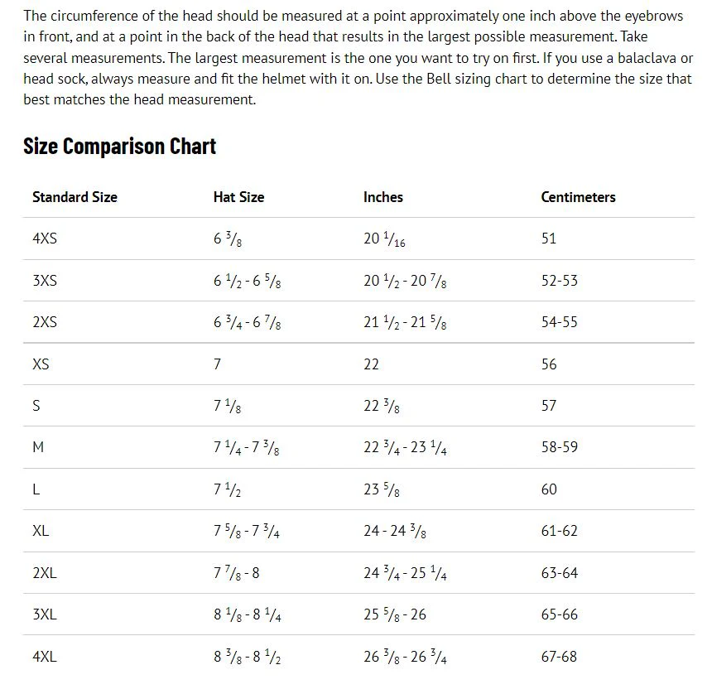Image resolution: width=712 pixels, height=689 pixels.
Task: Click the S standard size cell
Action: click(x=36, y=406)
